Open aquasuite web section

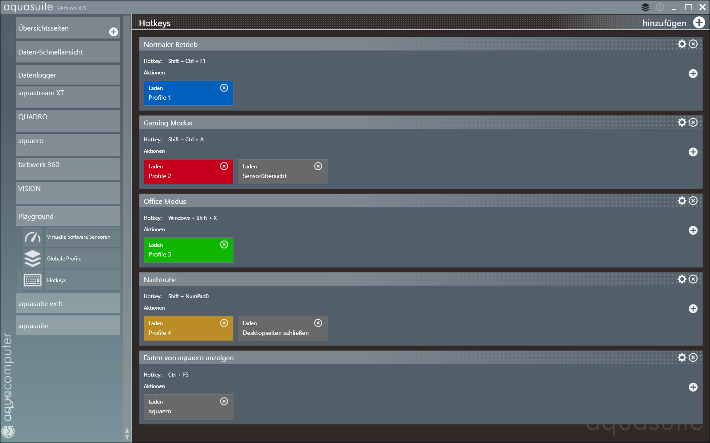[68, 303]
